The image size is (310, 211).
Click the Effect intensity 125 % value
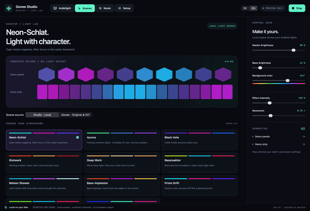[302, 98]
